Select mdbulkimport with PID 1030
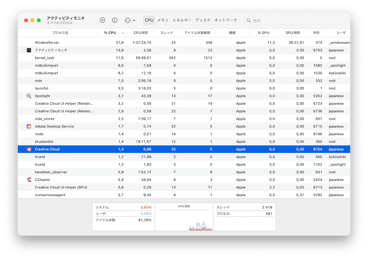368x259 pixels. [184, 73]
